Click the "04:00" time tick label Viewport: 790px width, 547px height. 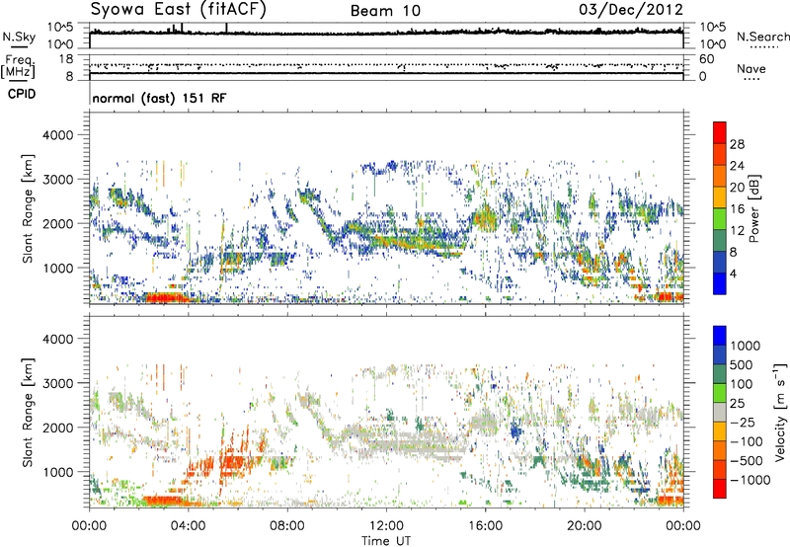pos(188,526)
